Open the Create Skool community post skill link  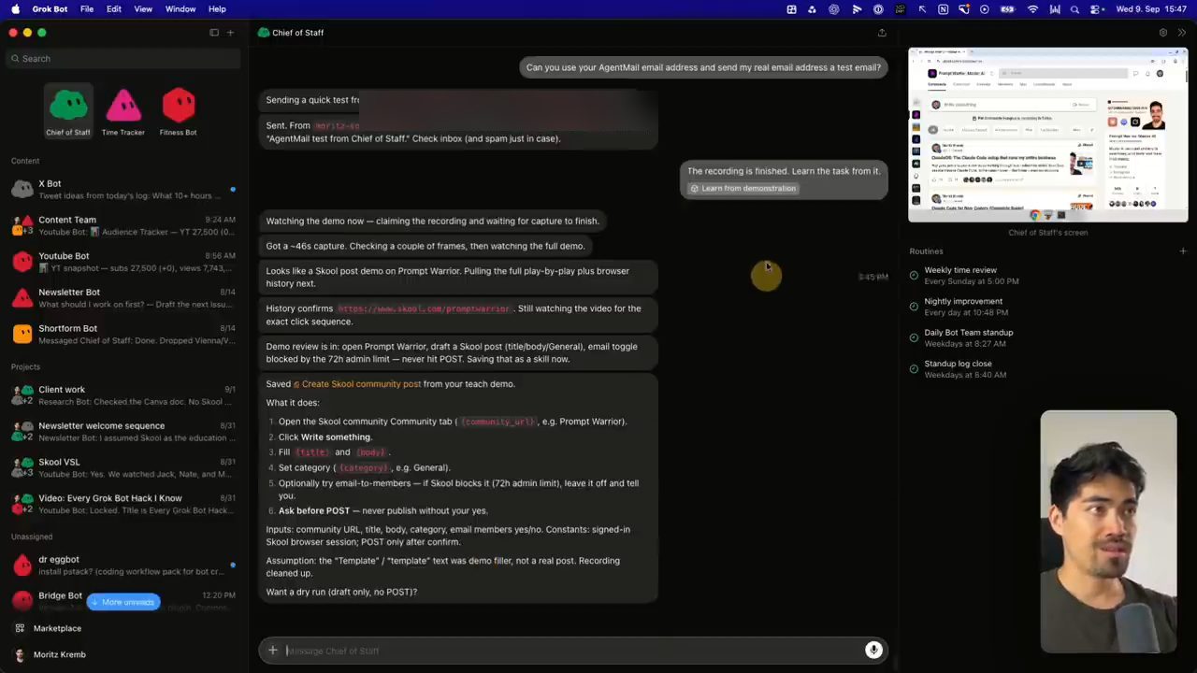coord(356,384)
